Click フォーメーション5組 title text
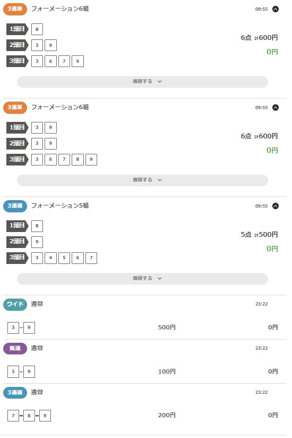The height and width of the screenshot is (438, 292). (60, 205)
